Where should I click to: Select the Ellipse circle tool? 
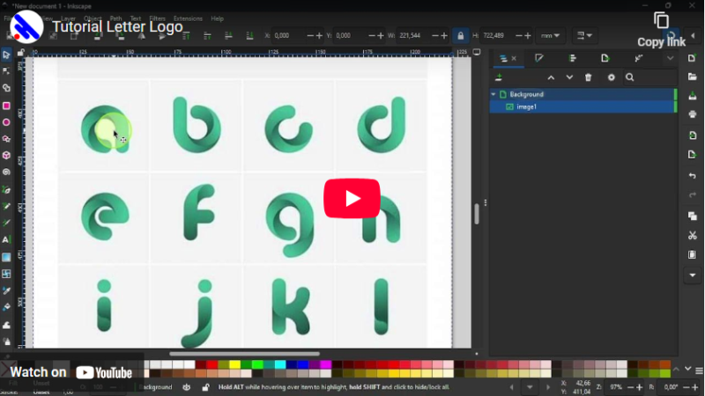coord(6,122)
